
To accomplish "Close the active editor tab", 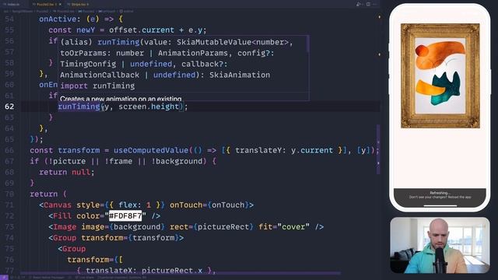I will (60, 5).
